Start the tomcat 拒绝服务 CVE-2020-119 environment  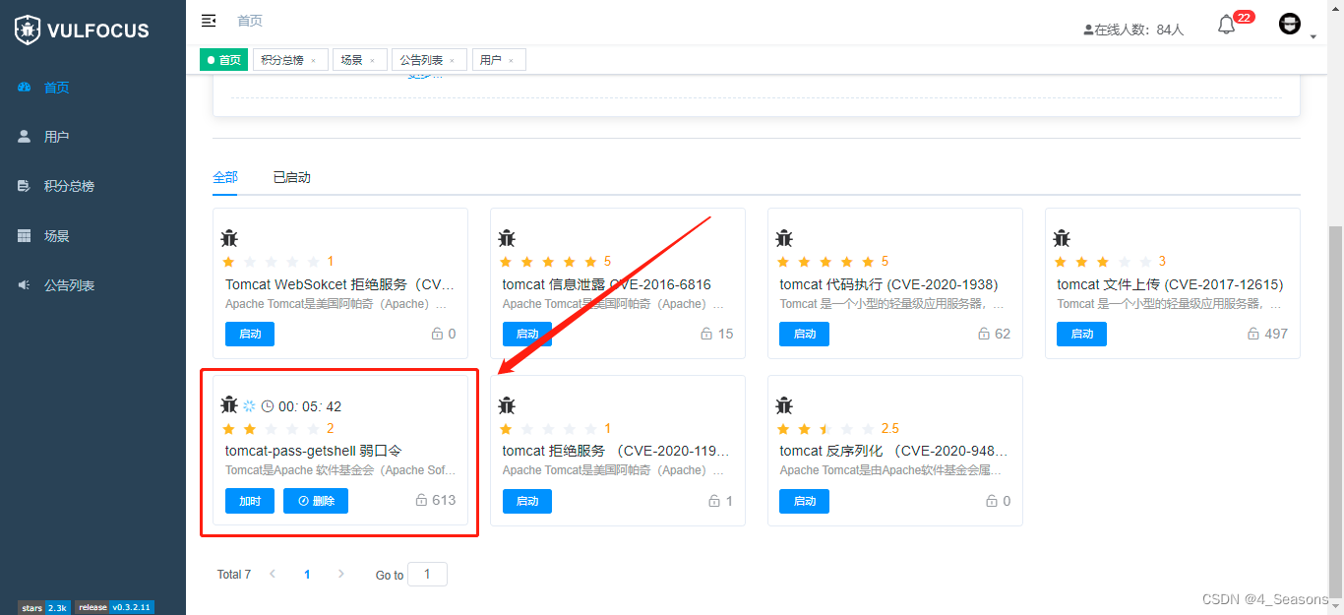coord(527,501)
